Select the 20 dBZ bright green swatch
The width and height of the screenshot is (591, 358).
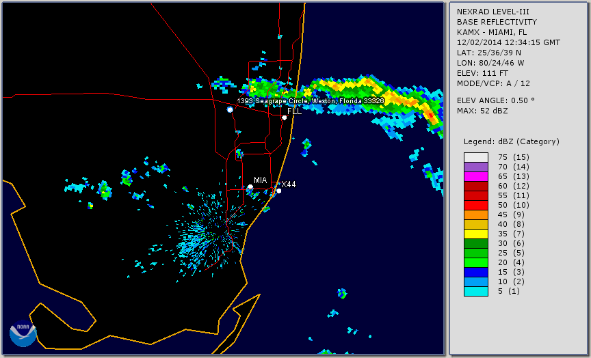(x=476, y=262)
